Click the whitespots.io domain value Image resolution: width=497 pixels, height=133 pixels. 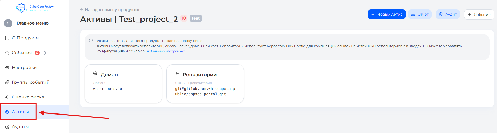point(107,89)
